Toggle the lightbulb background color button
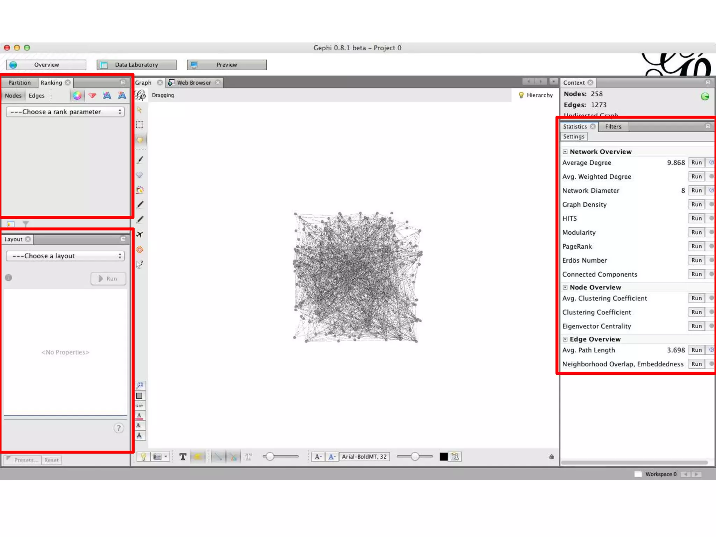Image resolution: width=716 pixels, height=537 pixels. coord(143,457)
